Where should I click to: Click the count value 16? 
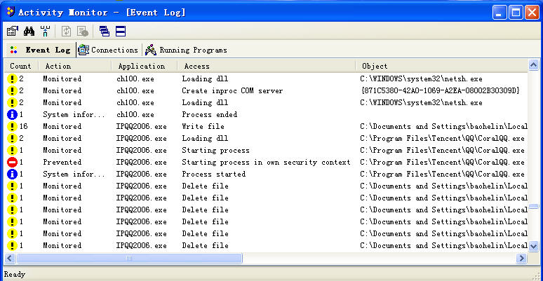coord(23,126)
